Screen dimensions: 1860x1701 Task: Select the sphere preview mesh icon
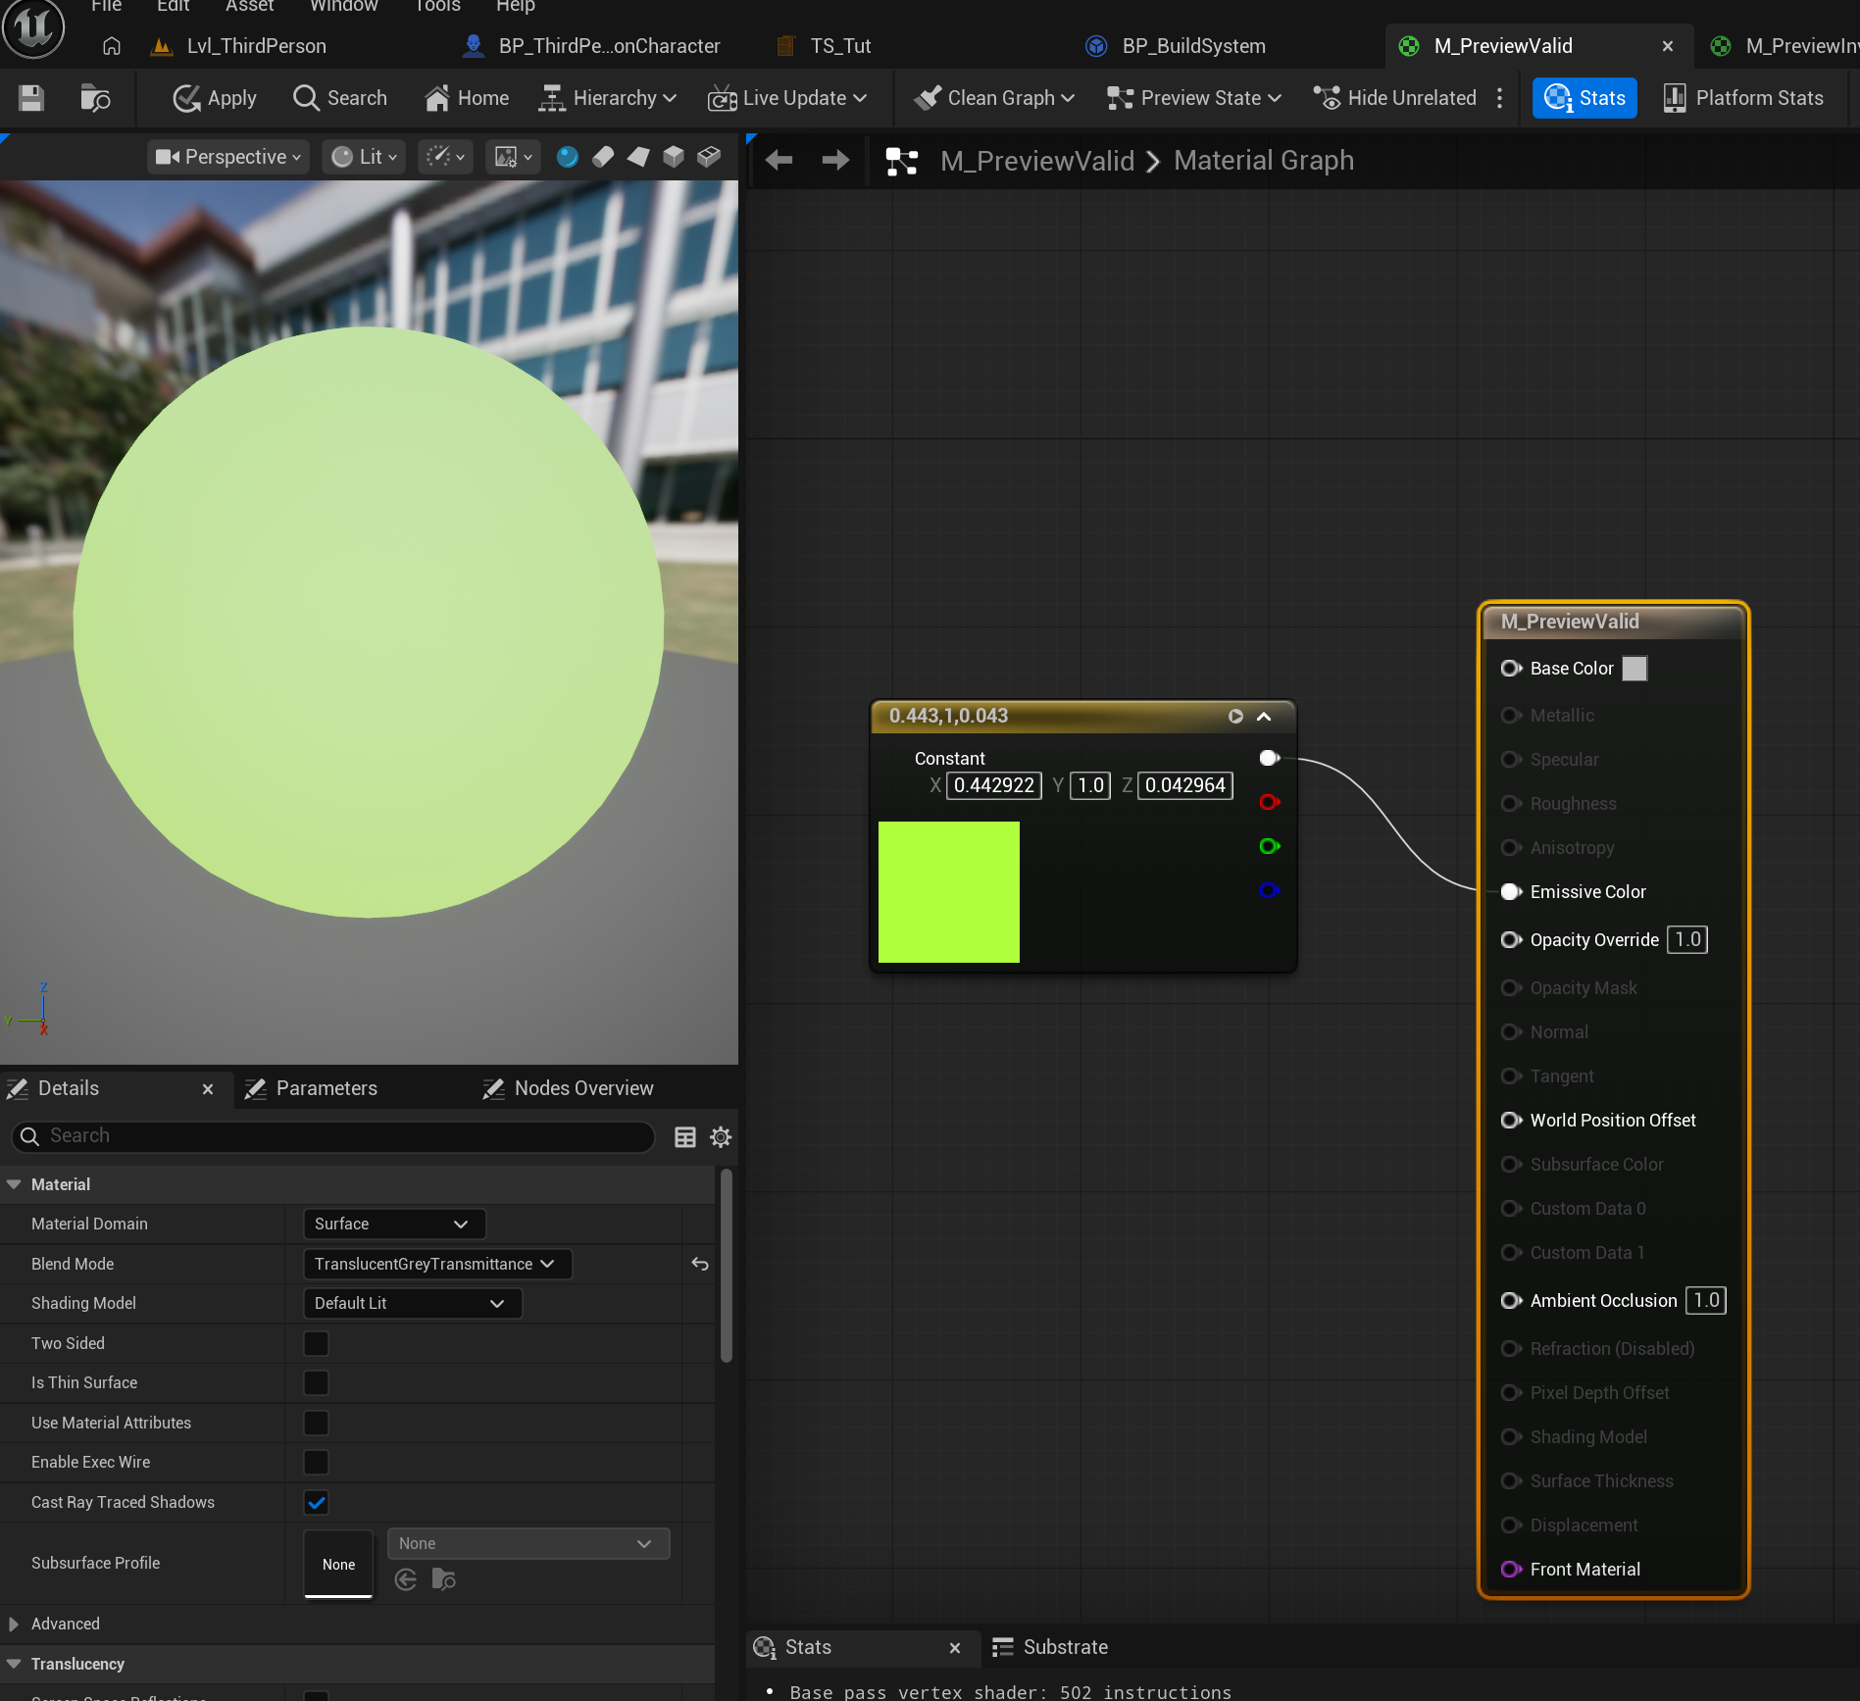tap(567, 157)
